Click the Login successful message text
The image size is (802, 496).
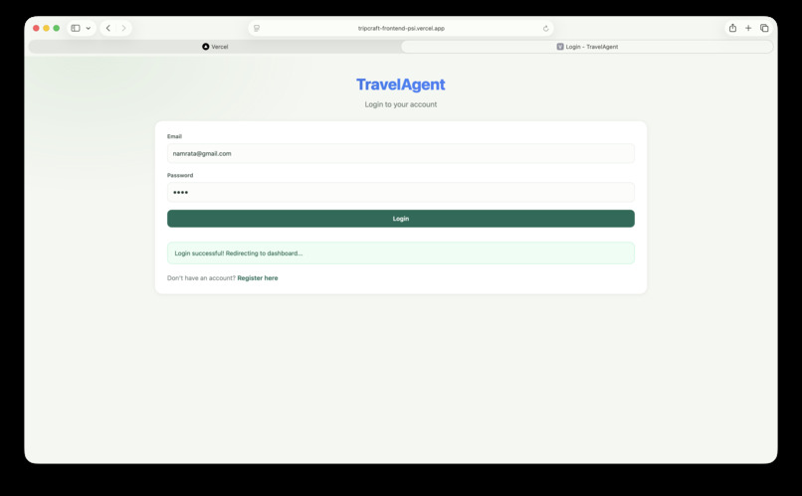239,252
